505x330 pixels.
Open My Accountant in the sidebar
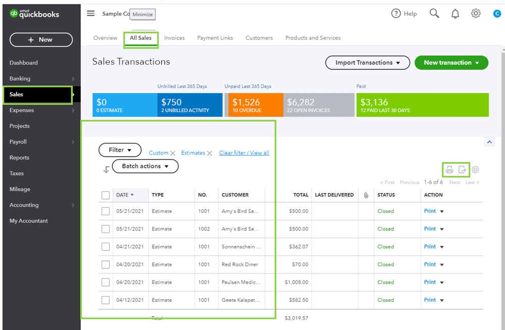tap(28, 221)
